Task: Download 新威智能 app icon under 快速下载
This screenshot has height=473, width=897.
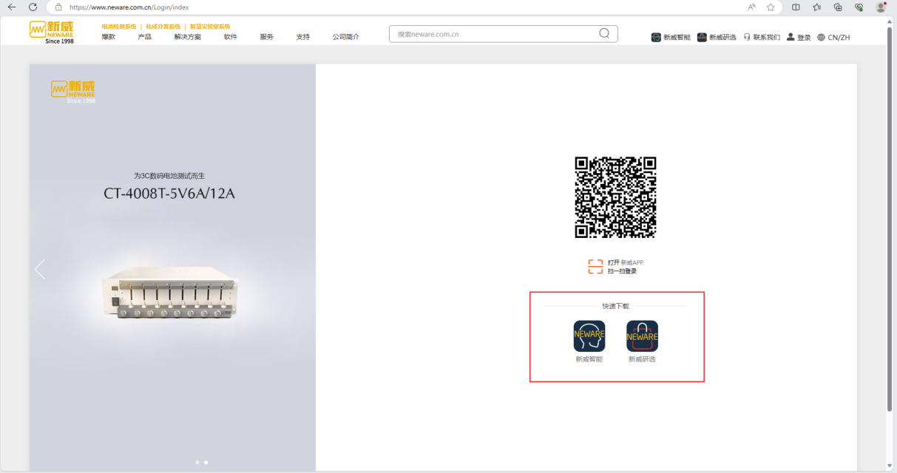Action: pyautogui.click(x=589, y=336)
